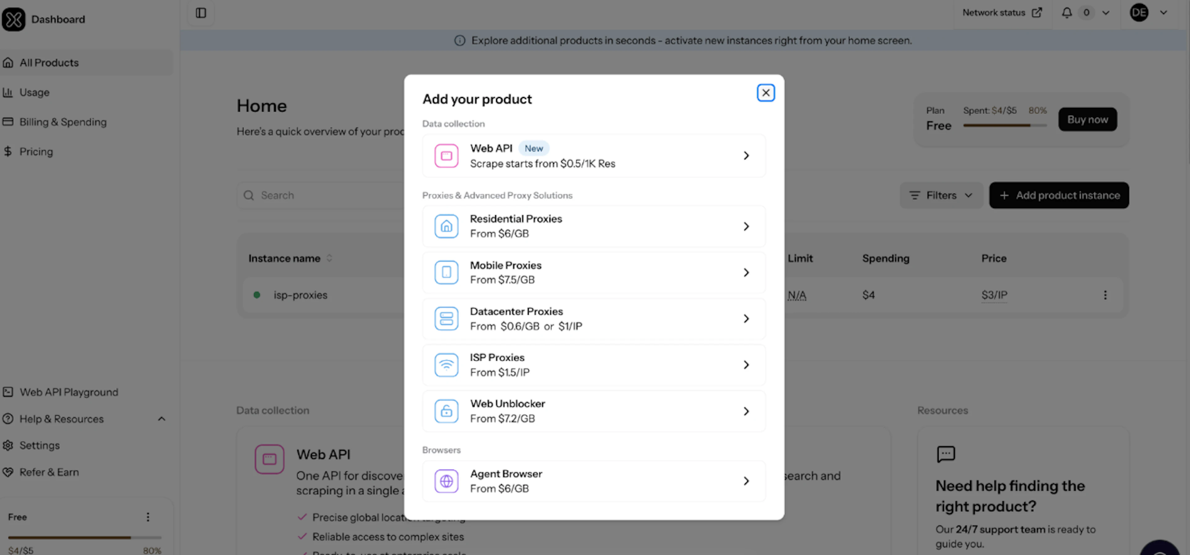Click the Agent Browser globe icon
Viewport: 1190px width, 555px height.
pyautogui.click(x=446, y=481)
